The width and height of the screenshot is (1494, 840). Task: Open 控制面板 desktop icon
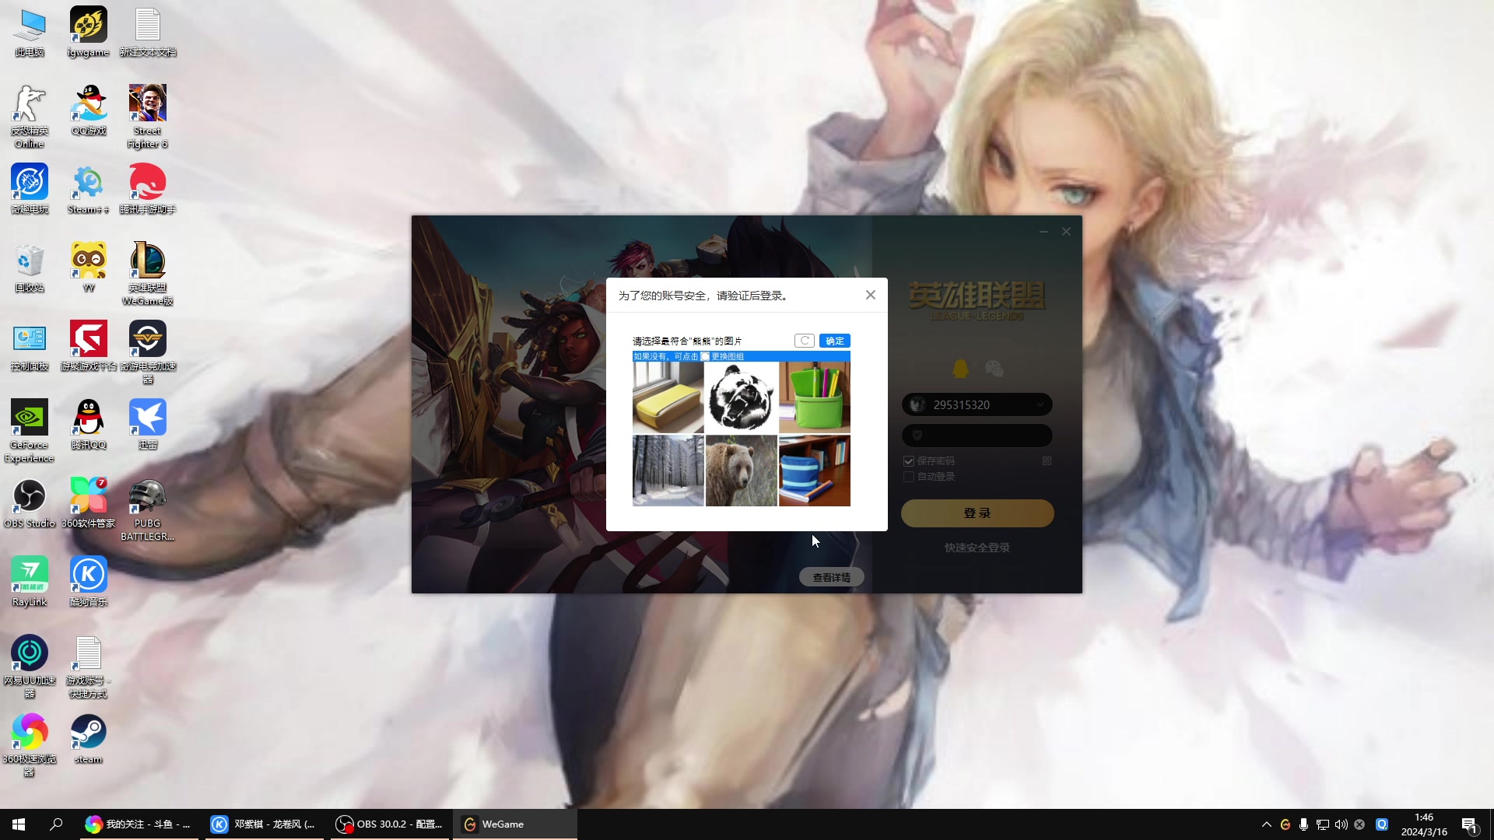pyautogui.click(x=30, y=346)
